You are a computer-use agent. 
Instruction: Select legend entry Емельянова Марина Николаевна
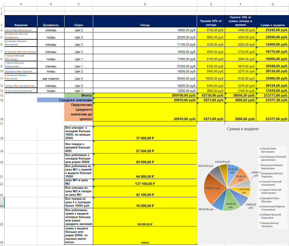pyautogui.click(x=272, y=208)
